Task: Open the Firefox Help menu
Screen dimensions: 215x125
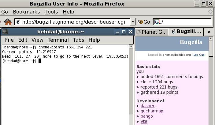Action: click(69, 12)
